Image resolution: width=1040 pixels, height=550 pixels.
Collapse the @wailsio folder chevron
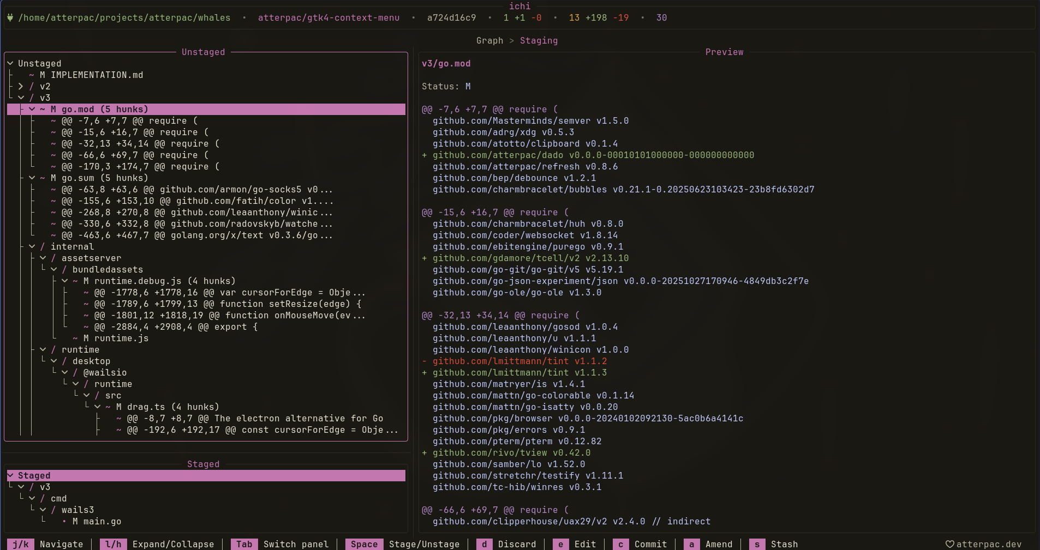tap(65, 372)
